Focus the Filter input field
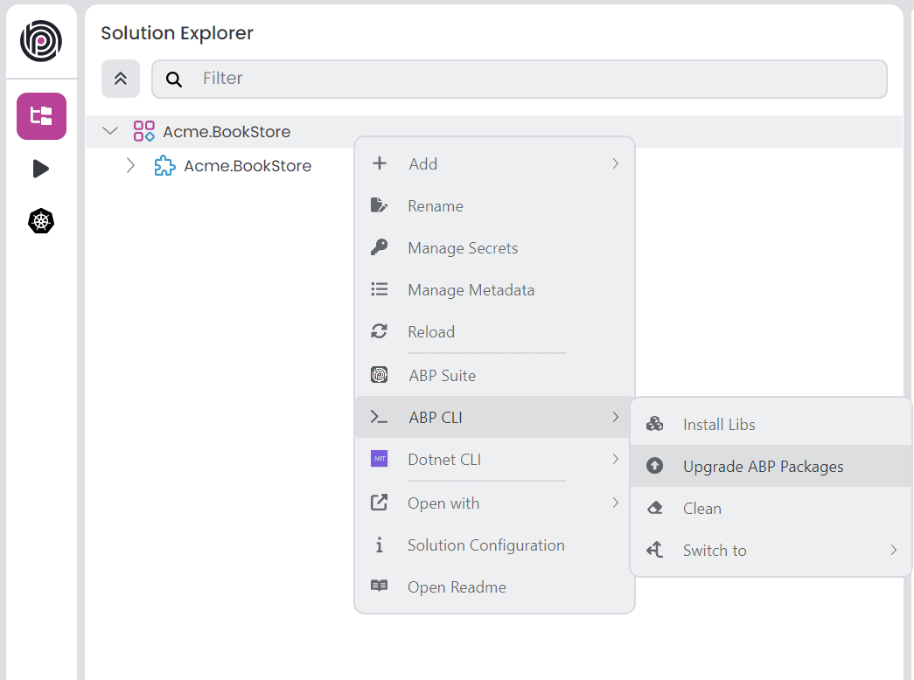This screenshot has height=680, width=914. pos(520,79)
